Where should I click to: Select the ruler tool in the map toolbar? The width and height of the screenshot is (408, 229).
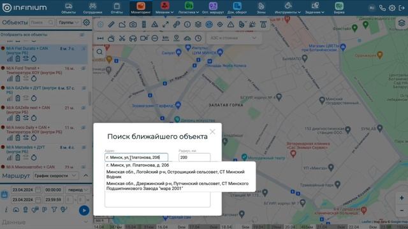pyautogui.click(x=111, y=24)
